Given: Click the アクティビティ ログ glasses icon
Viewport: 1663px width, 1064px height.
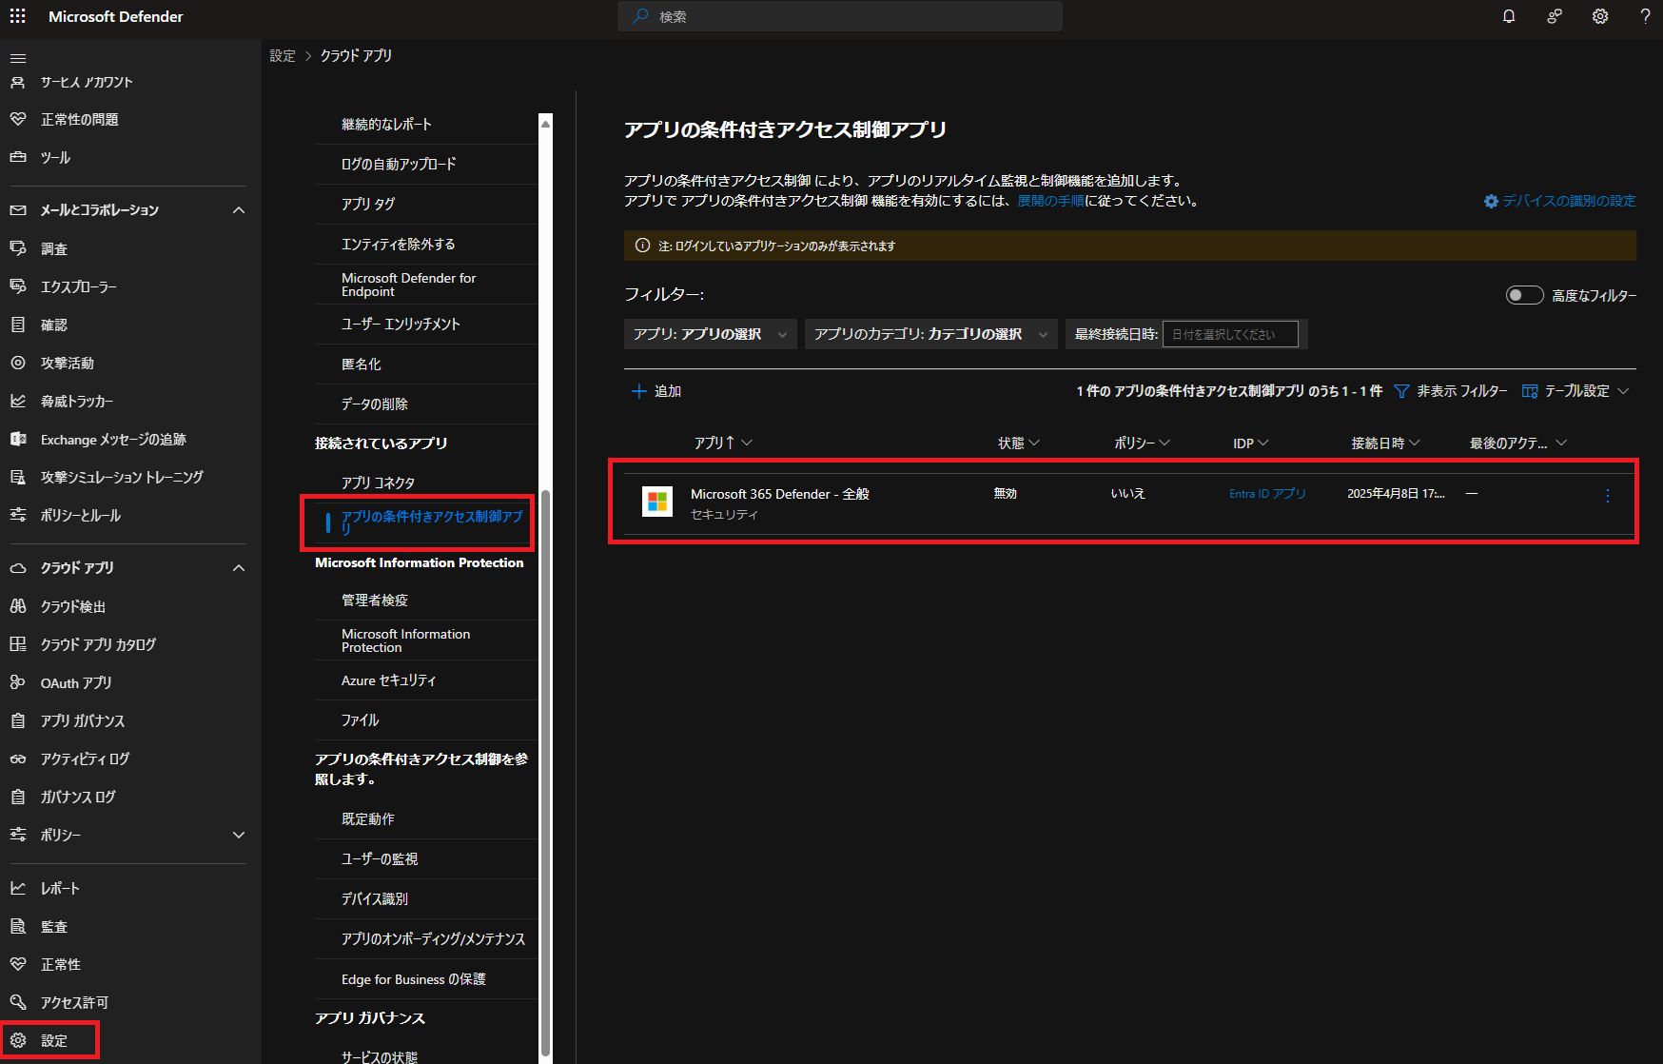Looking at the screenshot, I should point(17,759).
